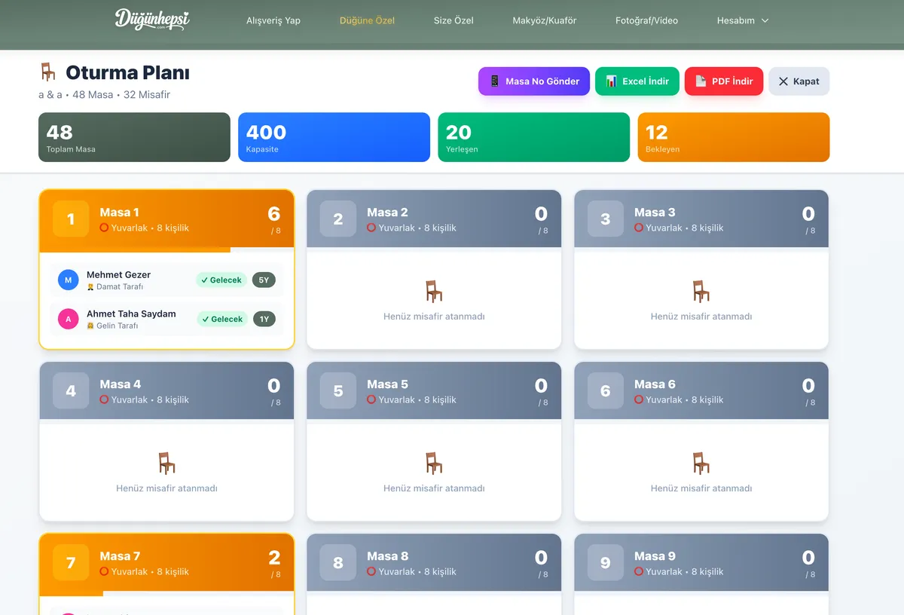Screen dimensions: 904x615
Task: Click the empty chair icon in Masa 4
Action: click(166, 464)
